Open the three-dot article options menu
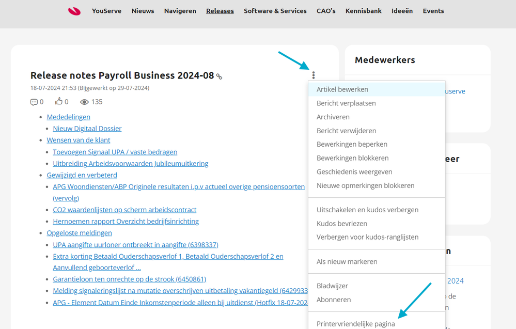This screenshot has height=329, width=516. coord(314,75)
